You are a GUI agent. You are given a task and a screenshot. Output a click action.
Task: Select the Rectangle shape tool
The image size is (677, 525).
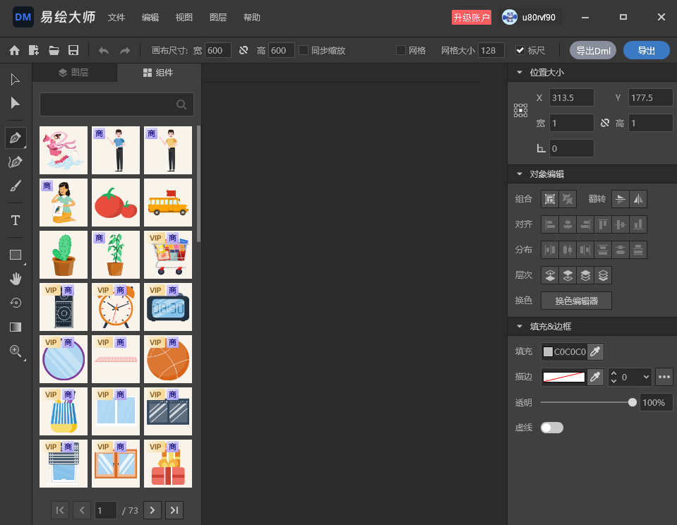click(x=16, y=255)
